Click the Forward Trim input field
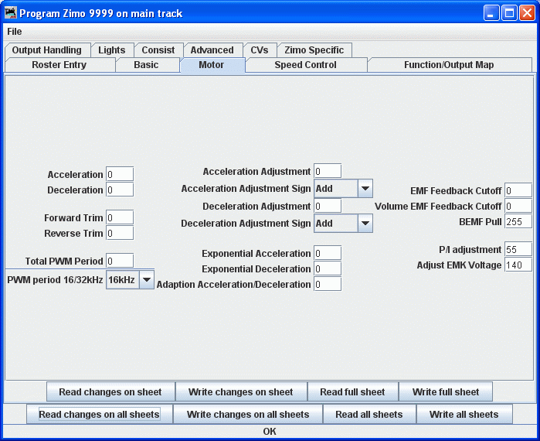This screenshot has width=540, height=441. pos(120,217)
